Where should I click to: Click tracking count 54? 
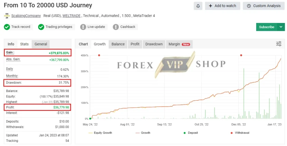(x=67, y=141)
